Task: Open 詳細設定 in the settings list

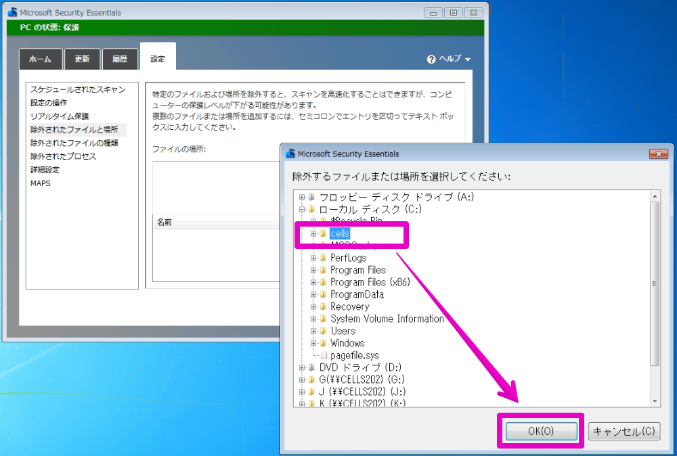Action: [x=45, y=170]
